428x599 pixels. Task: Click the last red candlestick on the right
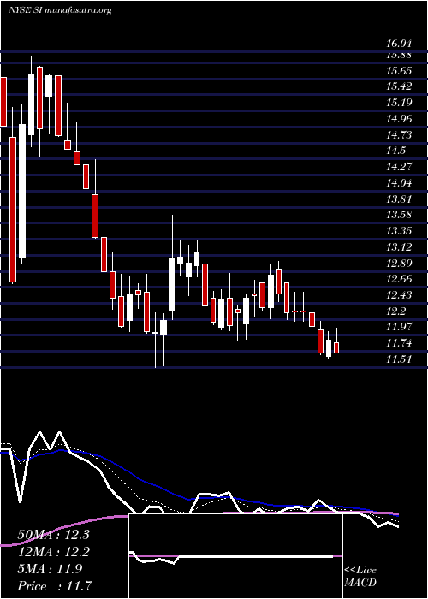pos(336,347)
